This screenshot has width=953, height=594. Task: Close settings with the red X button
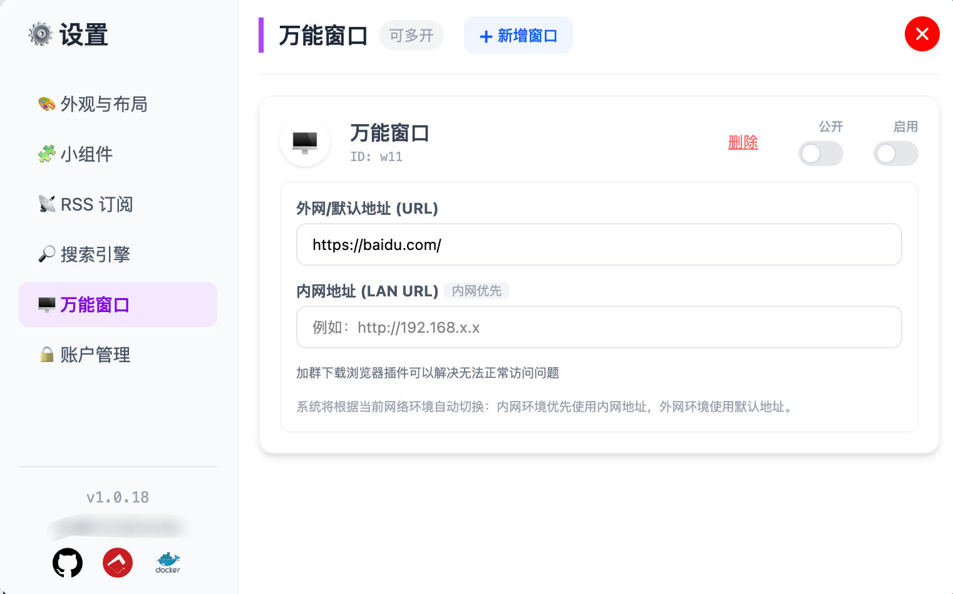(x=922, y=34)
